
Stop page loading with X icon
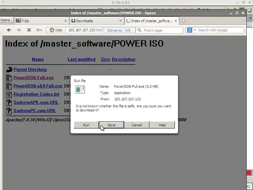click(29, 30)
